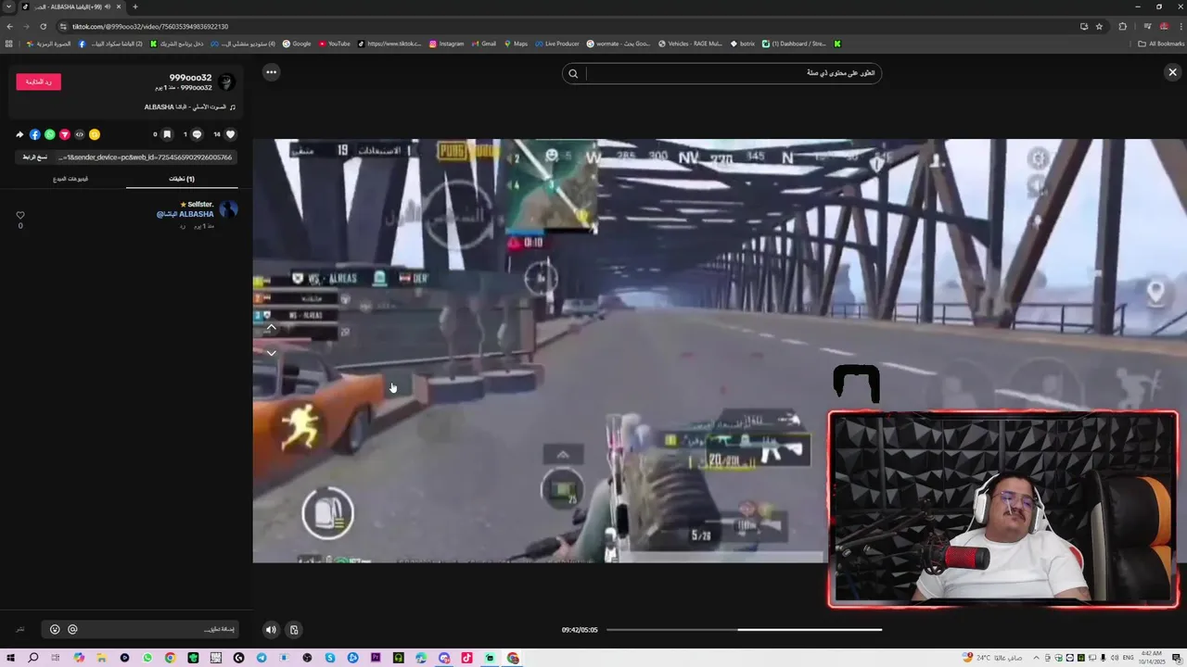Switch to the comments (1) tab
This screenshot has width=1187, height=667.
(182, 179)
